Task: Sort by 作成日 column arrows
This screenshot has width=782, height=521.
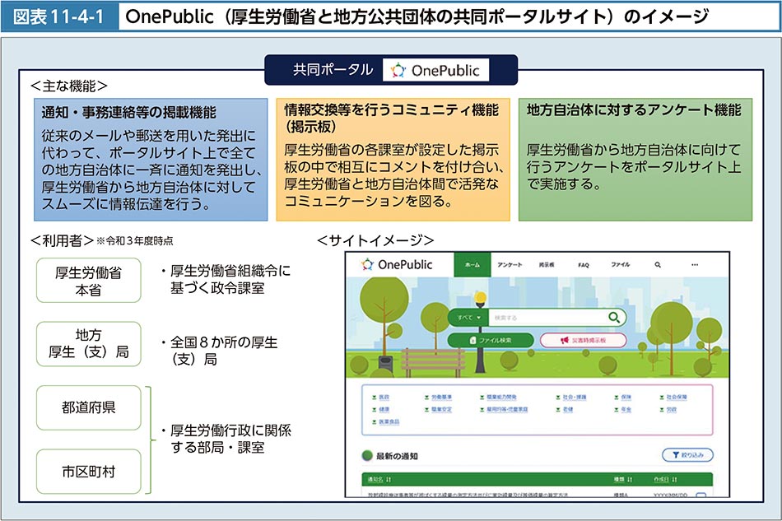Action: pos(673,478)
